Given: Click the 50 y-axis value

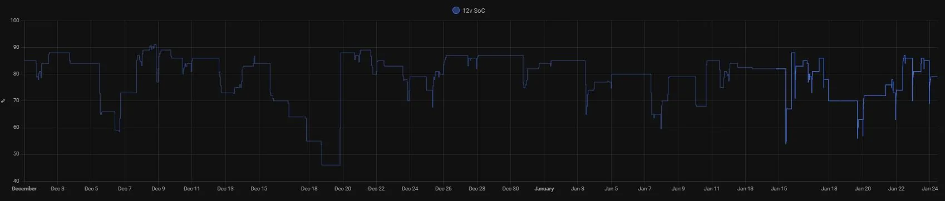Looking at the screenshot, I should point(16,154).
